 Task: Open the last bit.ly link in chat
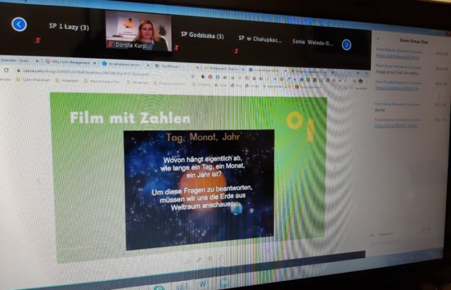pos(394,125)
